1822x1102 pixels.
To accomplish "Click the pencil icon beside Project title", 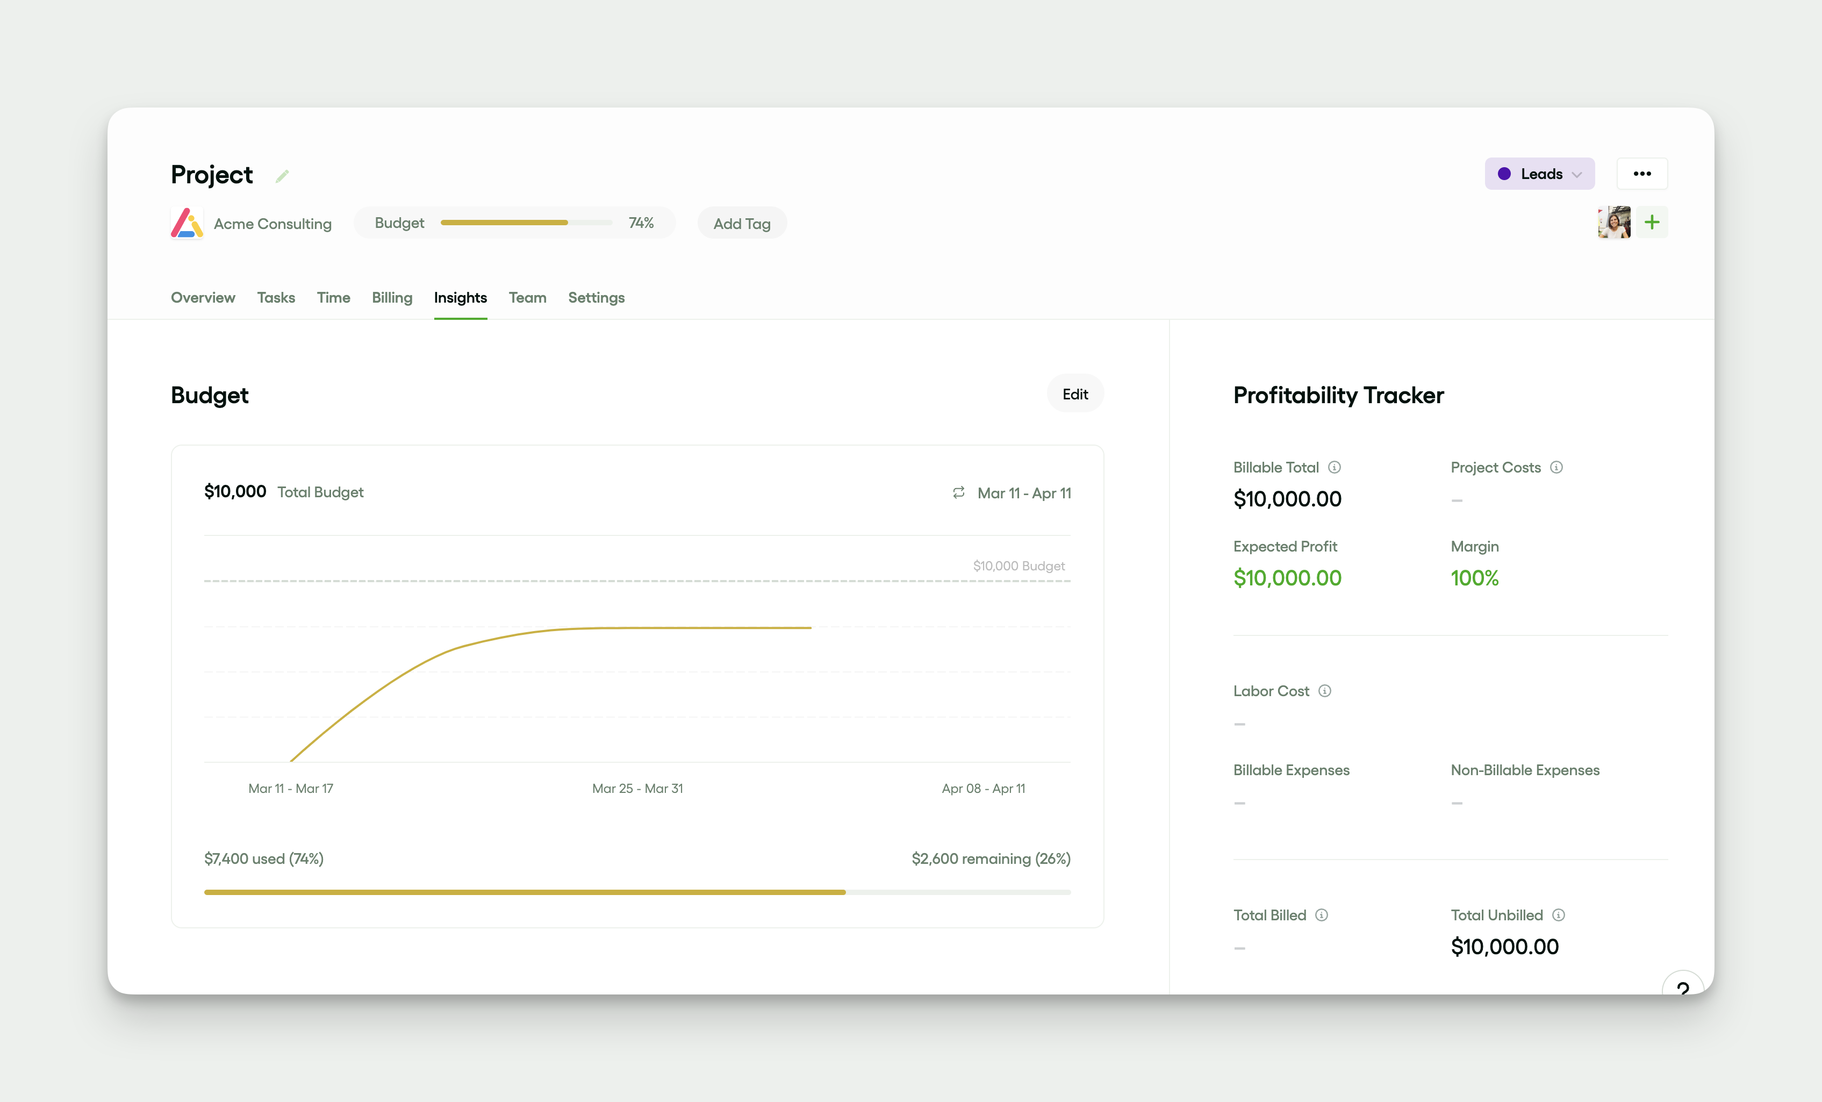I will point(282,176).
